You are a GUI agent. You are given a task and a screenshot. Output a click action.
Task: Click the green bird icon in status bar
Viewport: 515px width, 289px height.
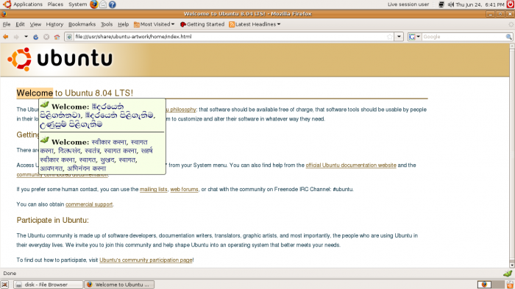(508, 274)
